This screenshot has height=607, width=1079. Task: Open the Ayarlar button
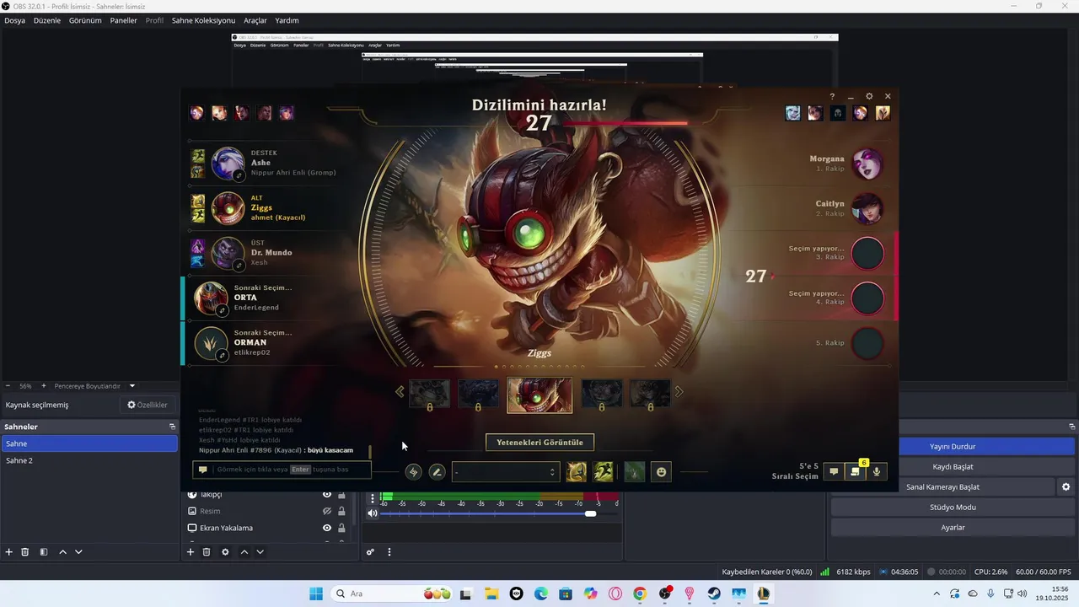pyautogui.click(x=953, y=528)
